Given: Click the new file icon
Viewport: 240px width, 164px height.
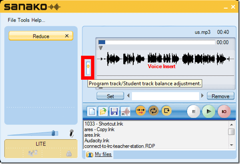Looking at the screenshot, I should tap(91, 111).
